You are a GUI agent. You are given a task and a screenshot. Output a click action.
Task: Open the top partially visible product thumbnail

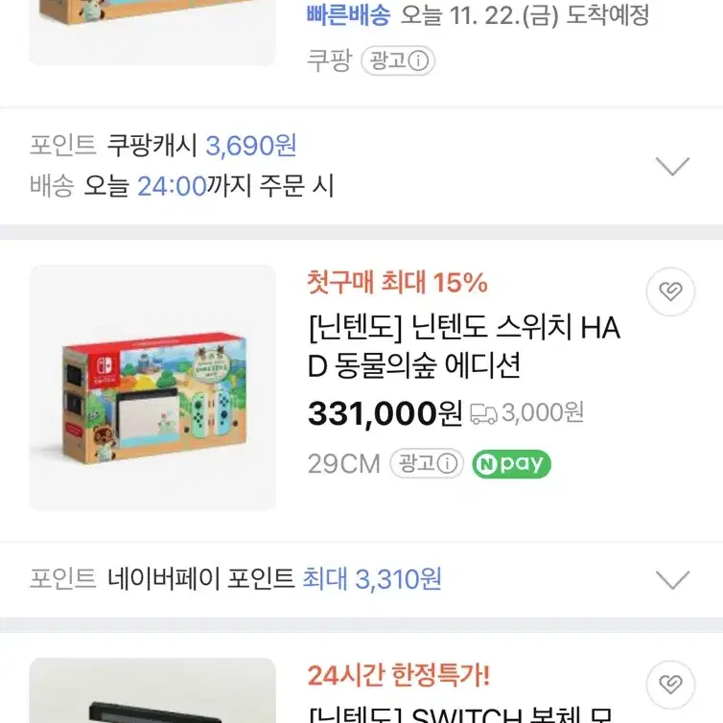click(x=152, y=33)
